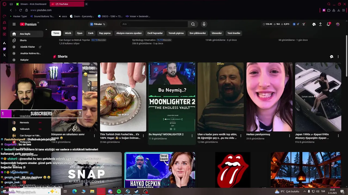Open File Explorer from the taskbar

coord(92,191)
